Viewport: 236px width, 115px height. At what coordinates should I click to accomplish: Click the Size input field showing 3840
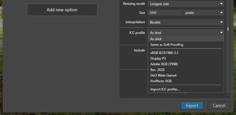pyautogui.click(x=165, y=13)
